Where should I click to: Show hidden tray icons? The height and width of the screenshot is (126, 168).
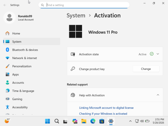(130, 121)
